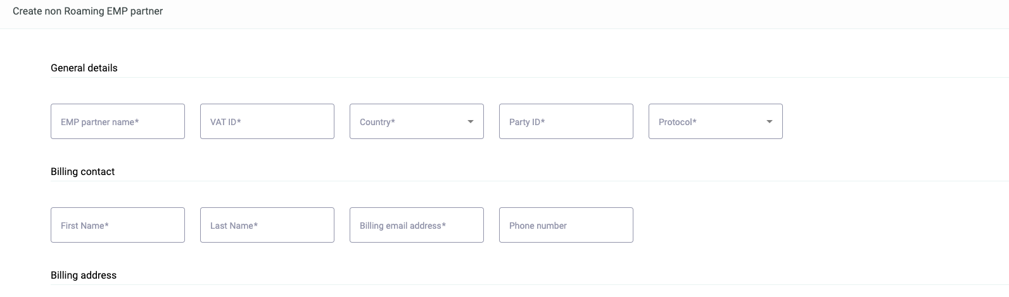
Task: Click the Protocol dropdown arrow icon
Action: pyautogui.click(x=770, y=121)
